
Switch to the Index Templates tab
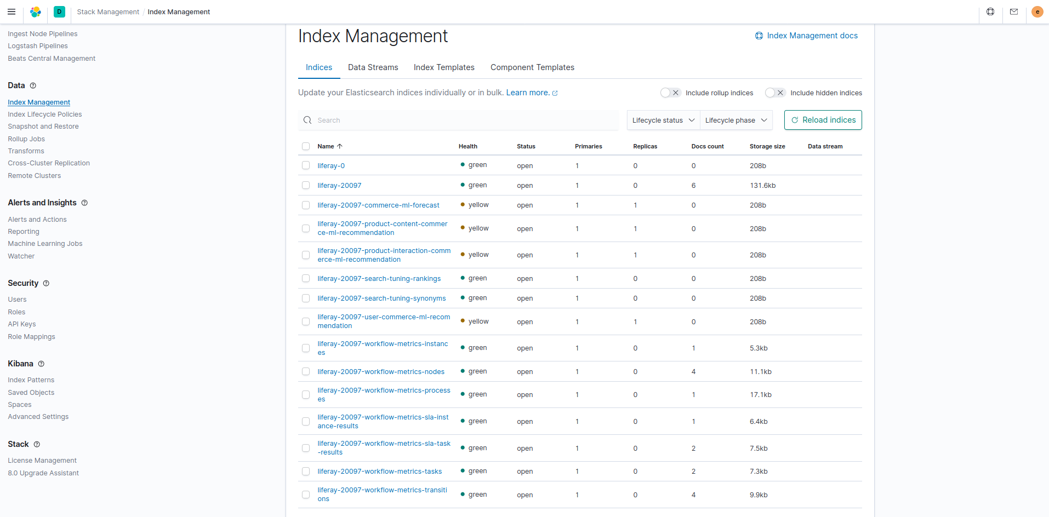coord(444,67)
